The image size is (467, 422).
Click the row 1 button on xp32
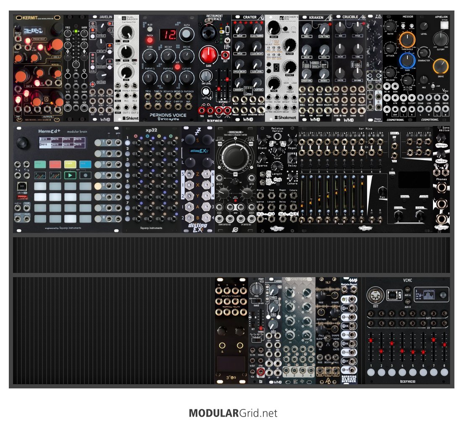point(128,143)
